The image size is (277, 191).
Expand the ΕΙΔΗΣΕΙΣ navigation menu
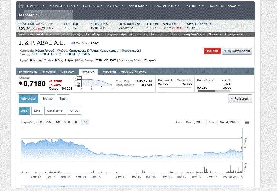click(x=36, y=6)
